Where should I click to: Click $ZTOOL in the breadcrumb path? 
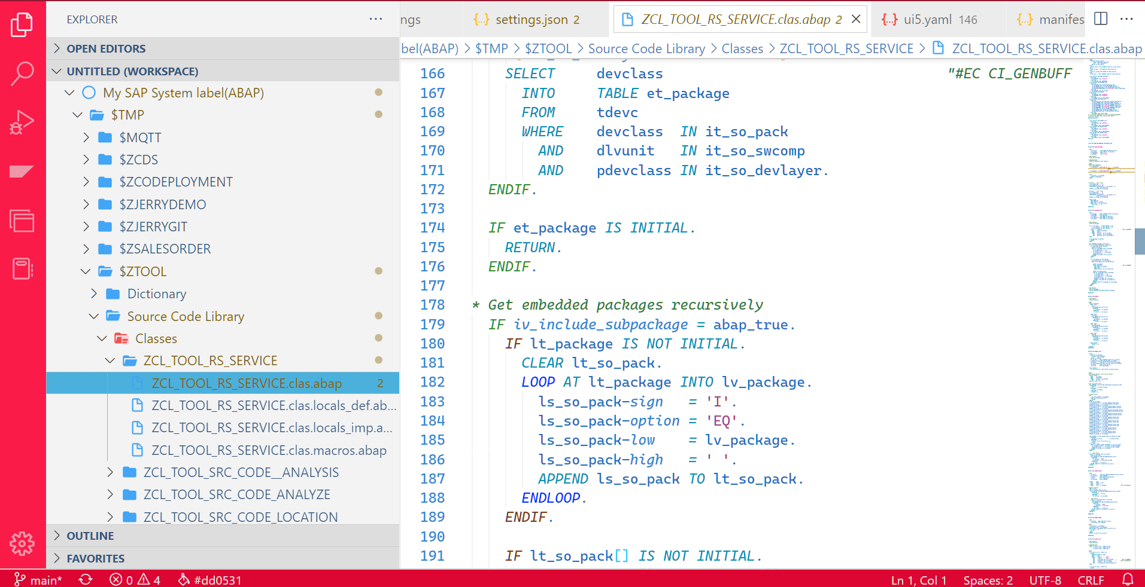(548, 48)
